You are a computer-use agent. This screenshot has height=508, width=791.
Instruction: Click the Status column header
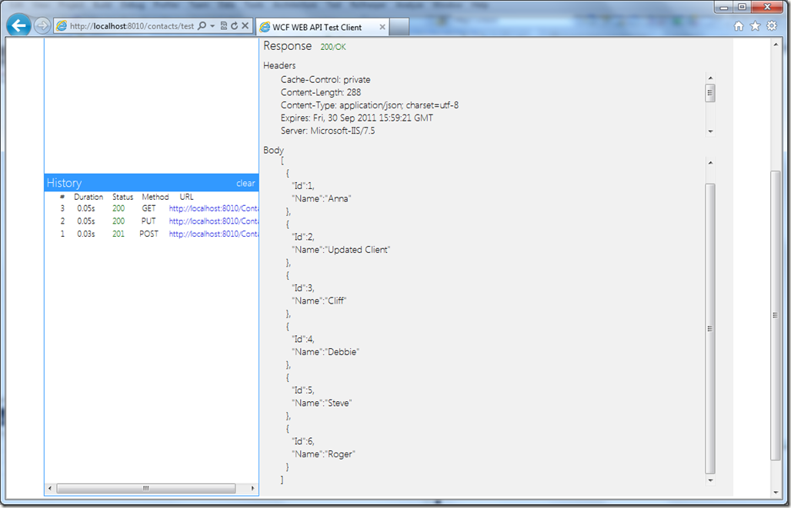point(122,197)
